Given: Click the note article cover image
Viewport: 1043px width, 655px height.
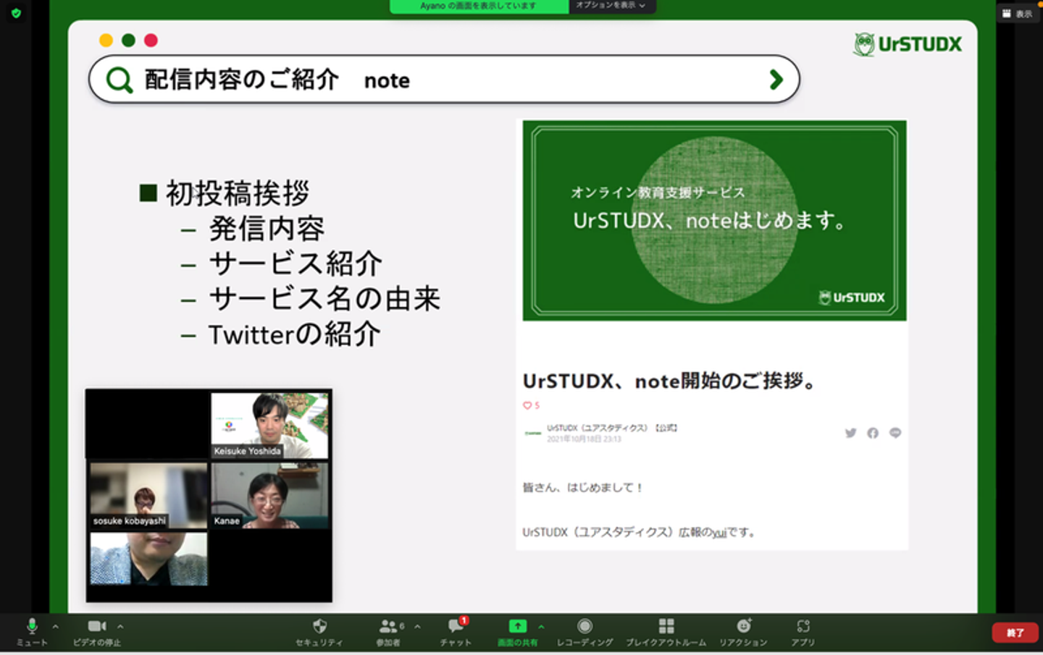Looking at the screenshot, I should pos(714,221).
